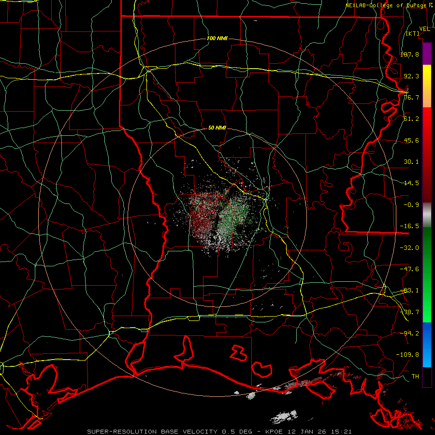Click the 30.1 velocity scale value
Screen dimensions: 435x435
tap(411, 162)
